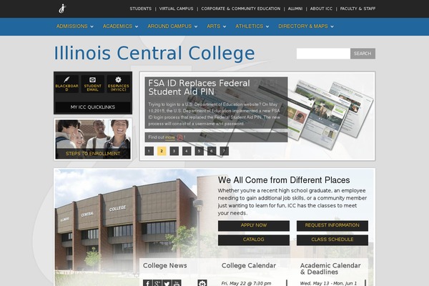Click the Apply Now button
Screen dimensions: 429x286
(254, 225)
